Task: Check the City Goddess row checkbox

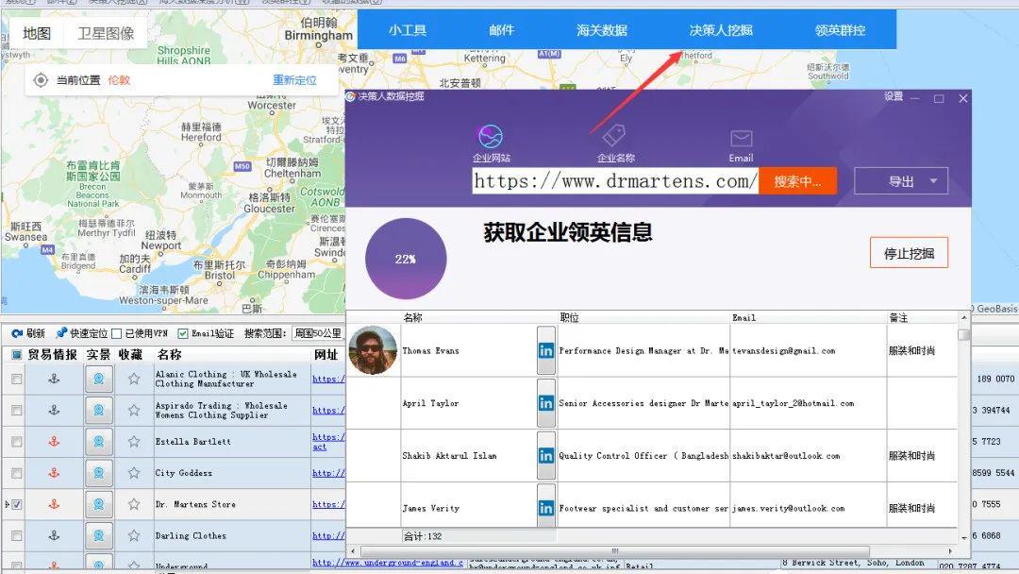Action: click(x=16, y=473)
